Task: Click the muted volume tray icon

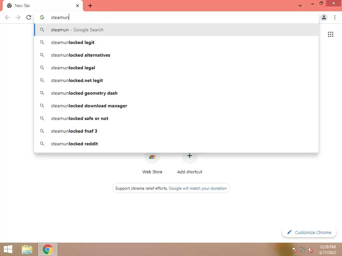Action: 311,249
